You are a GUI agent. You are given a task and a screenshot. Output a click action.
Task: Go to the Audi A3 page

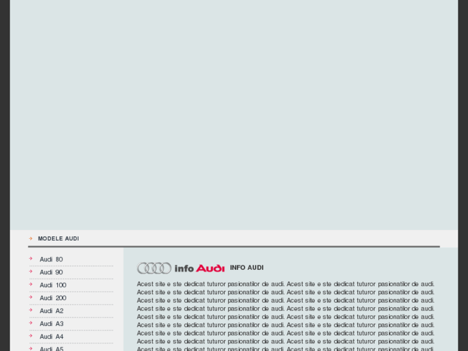pos(51,323)
